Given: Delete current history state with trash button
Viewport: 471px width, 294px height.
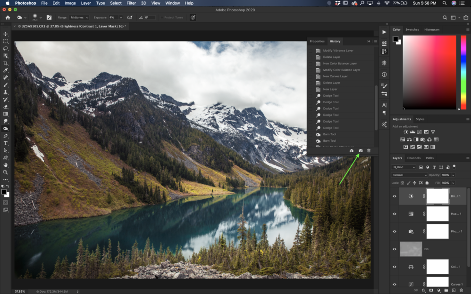Looking at the screenshot, I should [x=369, y=151].
